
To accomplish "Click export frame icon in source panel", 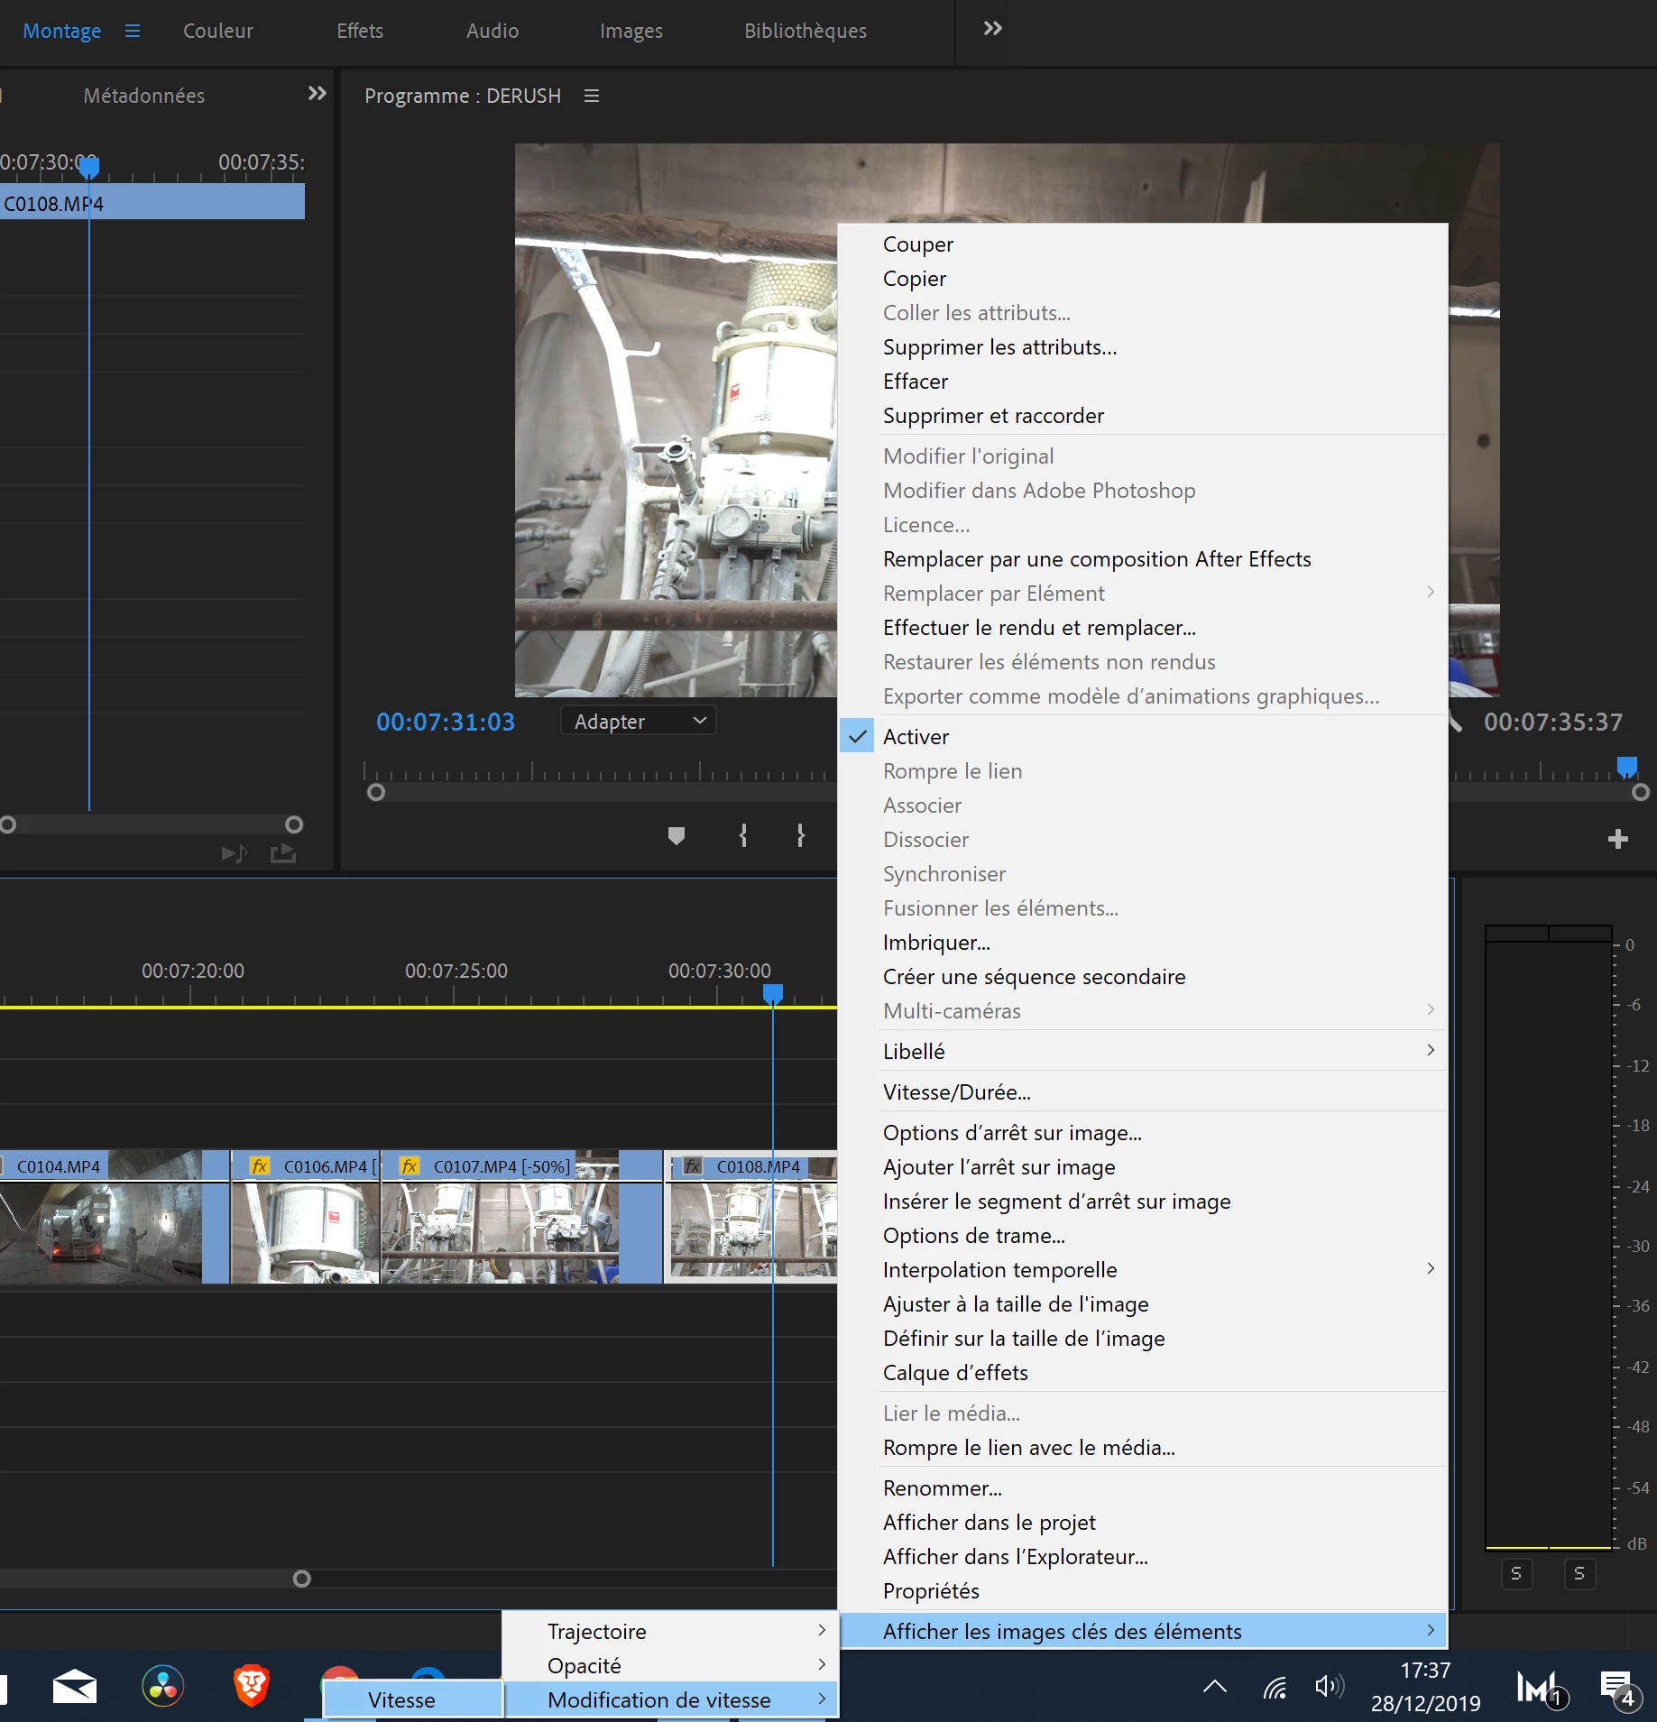I will pyautogui.click(x=283, y=852).
